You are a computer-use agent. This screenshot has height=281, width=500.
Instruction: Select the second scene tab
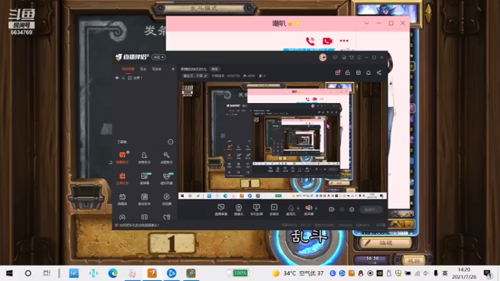click(x=143, y=69)
